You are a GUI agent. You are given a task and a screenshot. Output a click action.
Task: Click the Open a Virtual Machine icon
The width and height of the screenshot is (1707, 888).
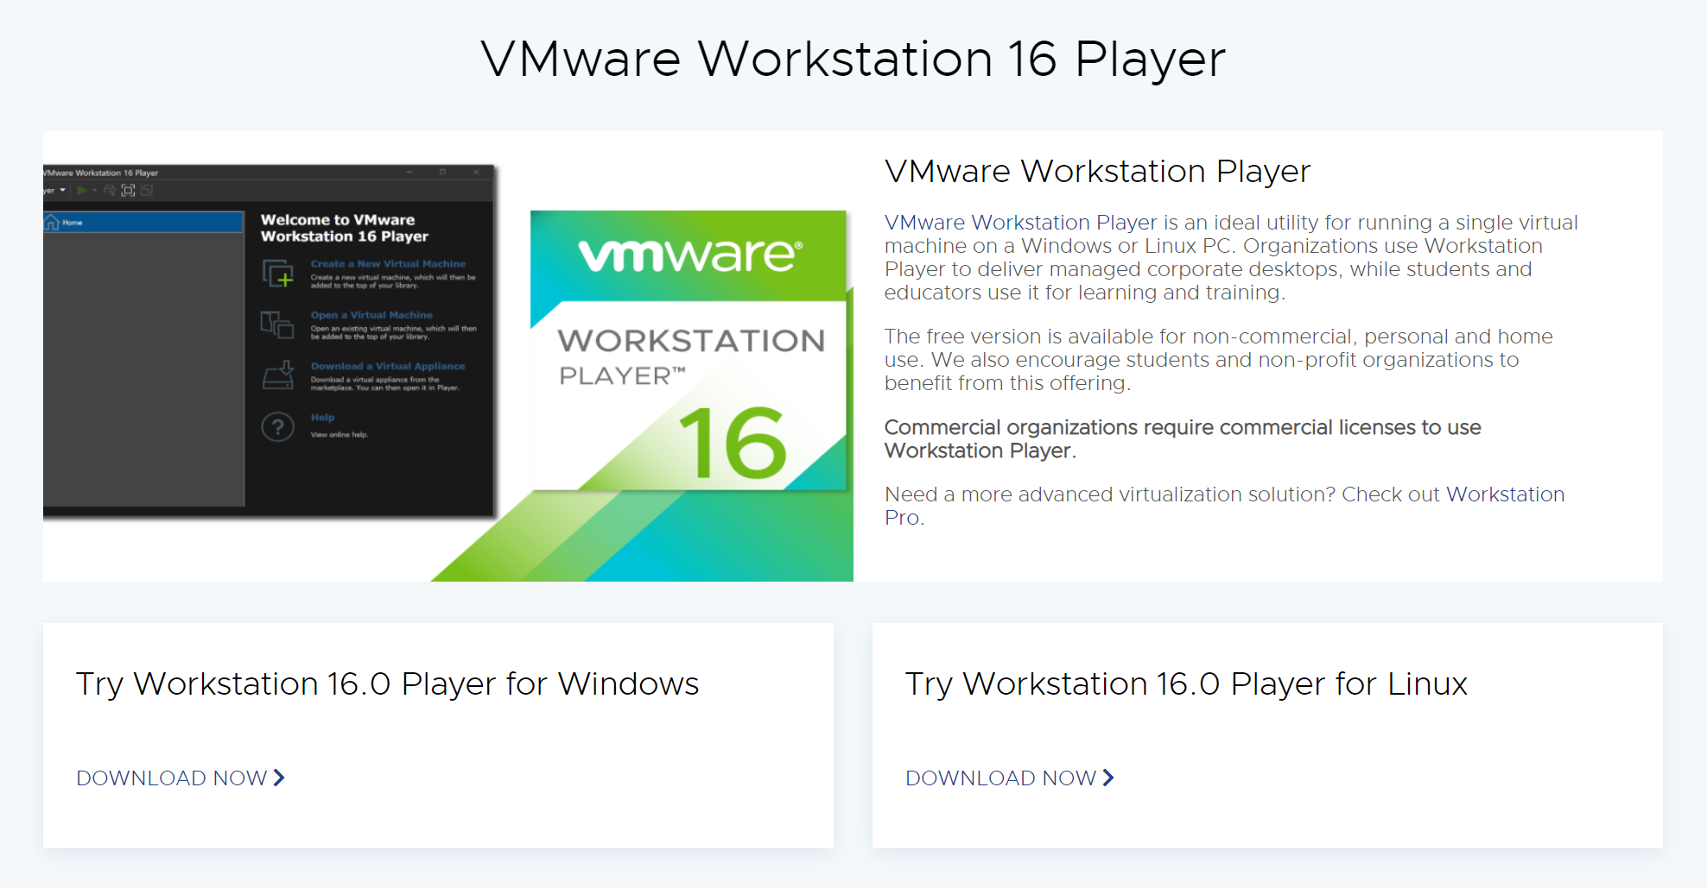pyautogui.click(x=277, y=325)
